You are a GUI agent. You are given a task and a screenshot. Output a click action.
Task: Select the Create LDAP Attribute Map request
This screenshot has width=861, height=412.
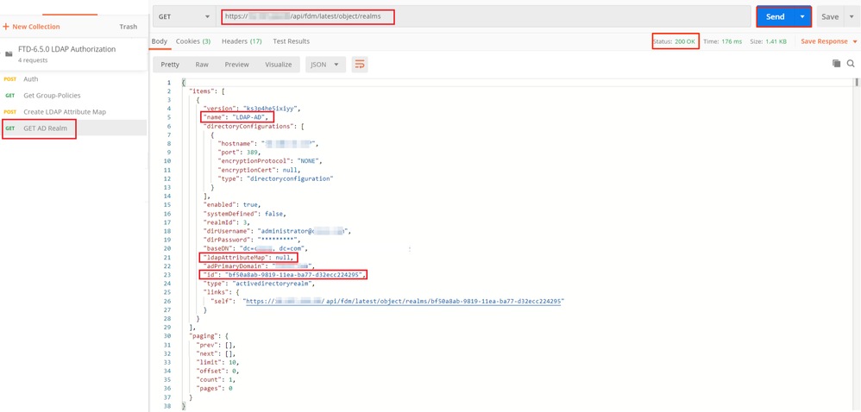pyautogui.click(x=65, y=112)
